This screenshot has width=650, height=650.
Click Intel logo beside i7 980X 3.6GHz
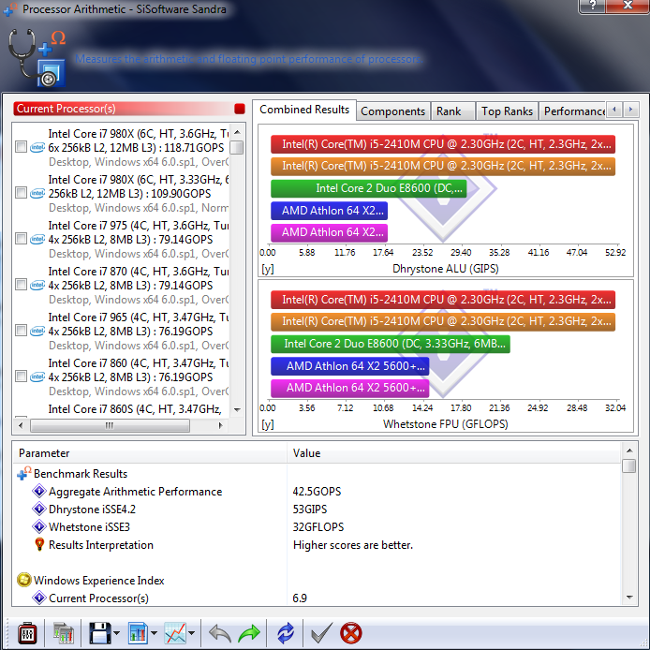[37, 148]
